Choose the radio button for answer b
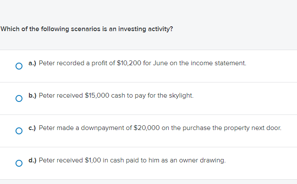The width and height of the screenshot is (297, 184). coord(19,98)
